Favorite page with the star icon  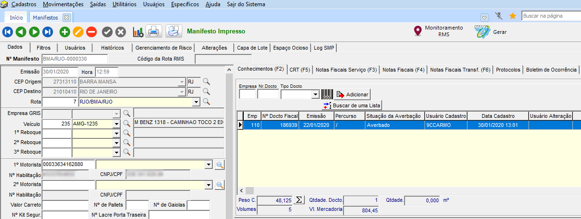pos(513,16)
